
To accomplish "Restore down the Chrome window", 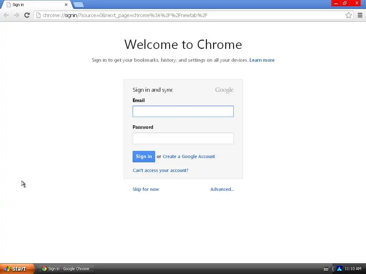I will [345, 3].
